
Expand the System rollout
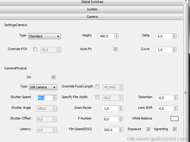click(x=92, y=9)
